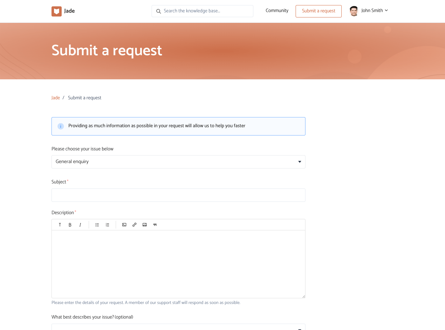Click the search magnifier icon
Viewport: 445px width, 330px height.
click(x=159, y=11)
